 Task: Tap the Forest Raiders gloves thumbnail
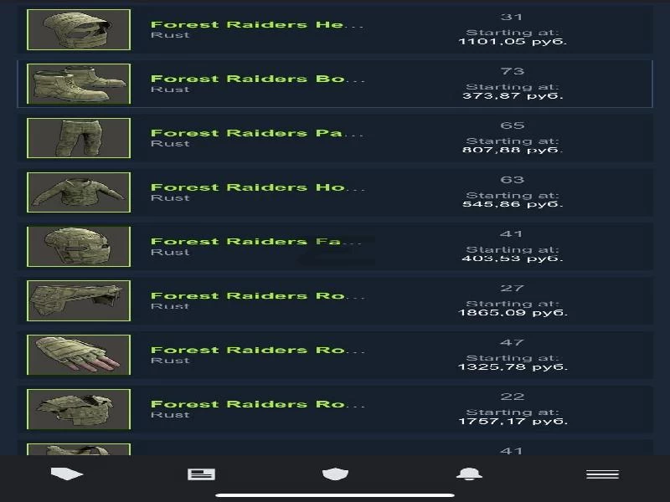click(x=79, y=355)
